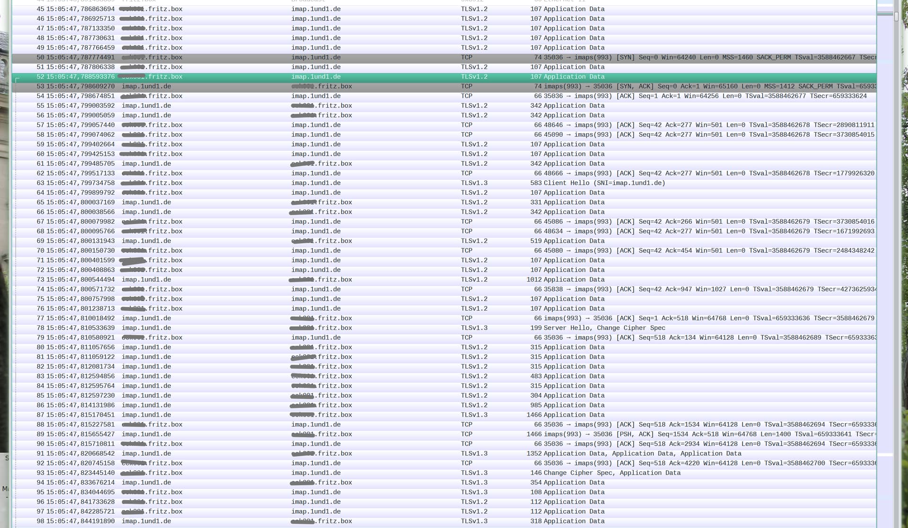Select packet 70 from port 45080
908x528 pixels.
click(444, 251)
